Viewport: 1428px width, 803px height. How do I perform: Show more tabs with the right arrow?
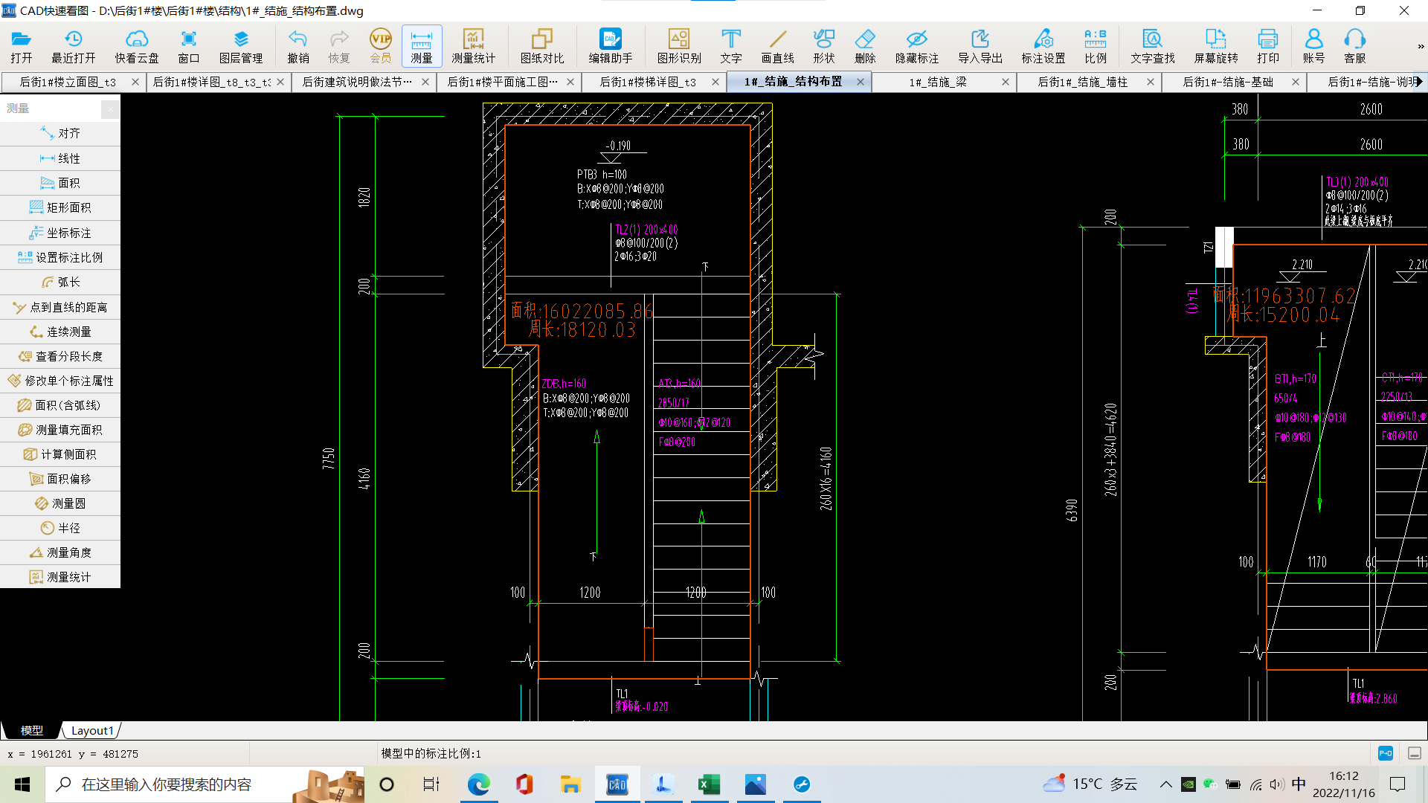(x=1420, y=82)
